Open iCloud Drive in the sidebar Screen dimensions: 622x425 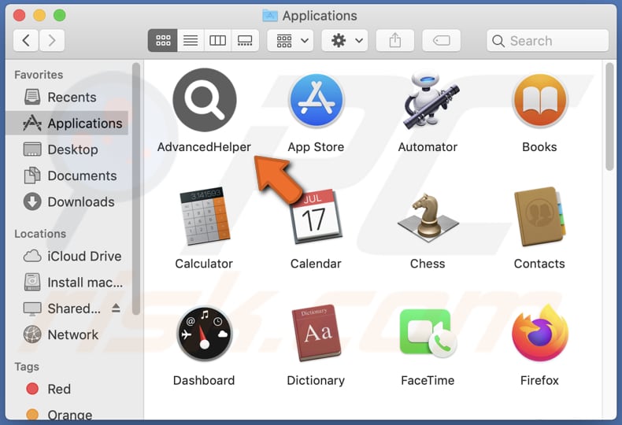click(x=67, y=256)
